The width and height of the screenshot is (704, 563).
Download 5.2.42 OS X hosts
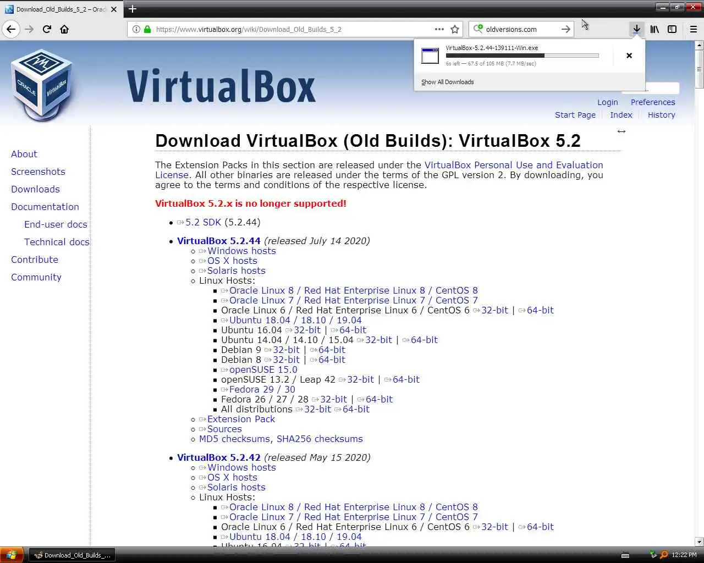[232, 477]
